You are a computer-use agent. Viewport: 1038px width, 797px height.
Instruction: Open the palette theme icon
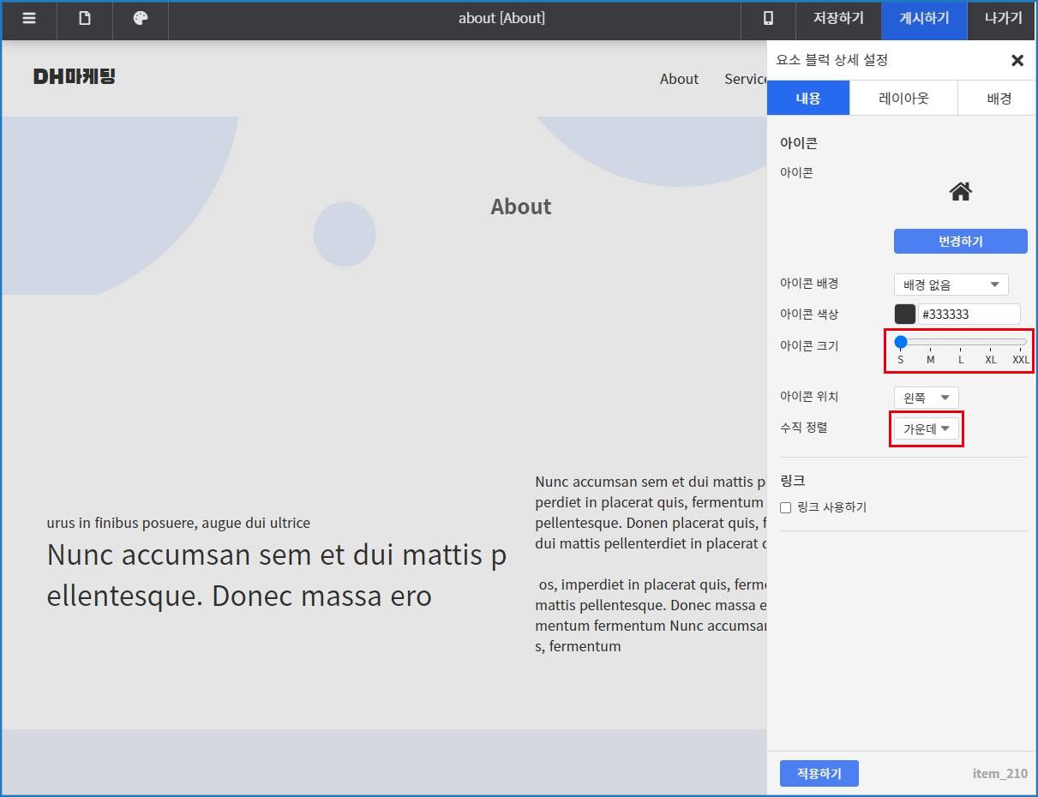click(141, 19)
